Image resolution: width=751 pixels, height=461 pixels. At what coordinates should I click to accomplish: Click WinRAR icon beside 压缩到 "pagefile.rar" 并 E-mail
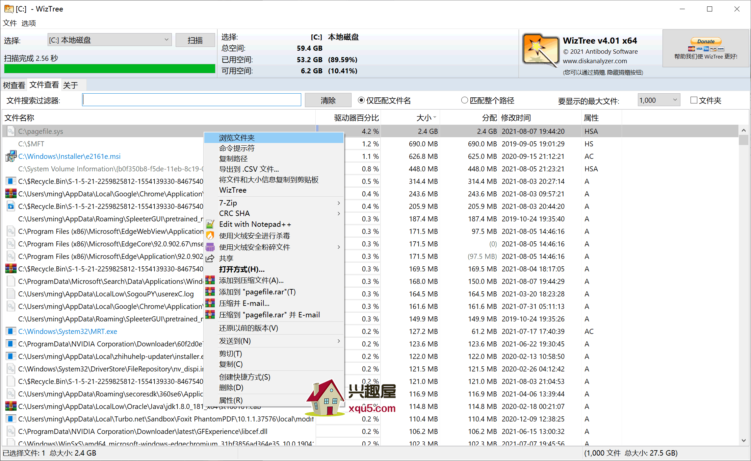click(x=210, y=315)
